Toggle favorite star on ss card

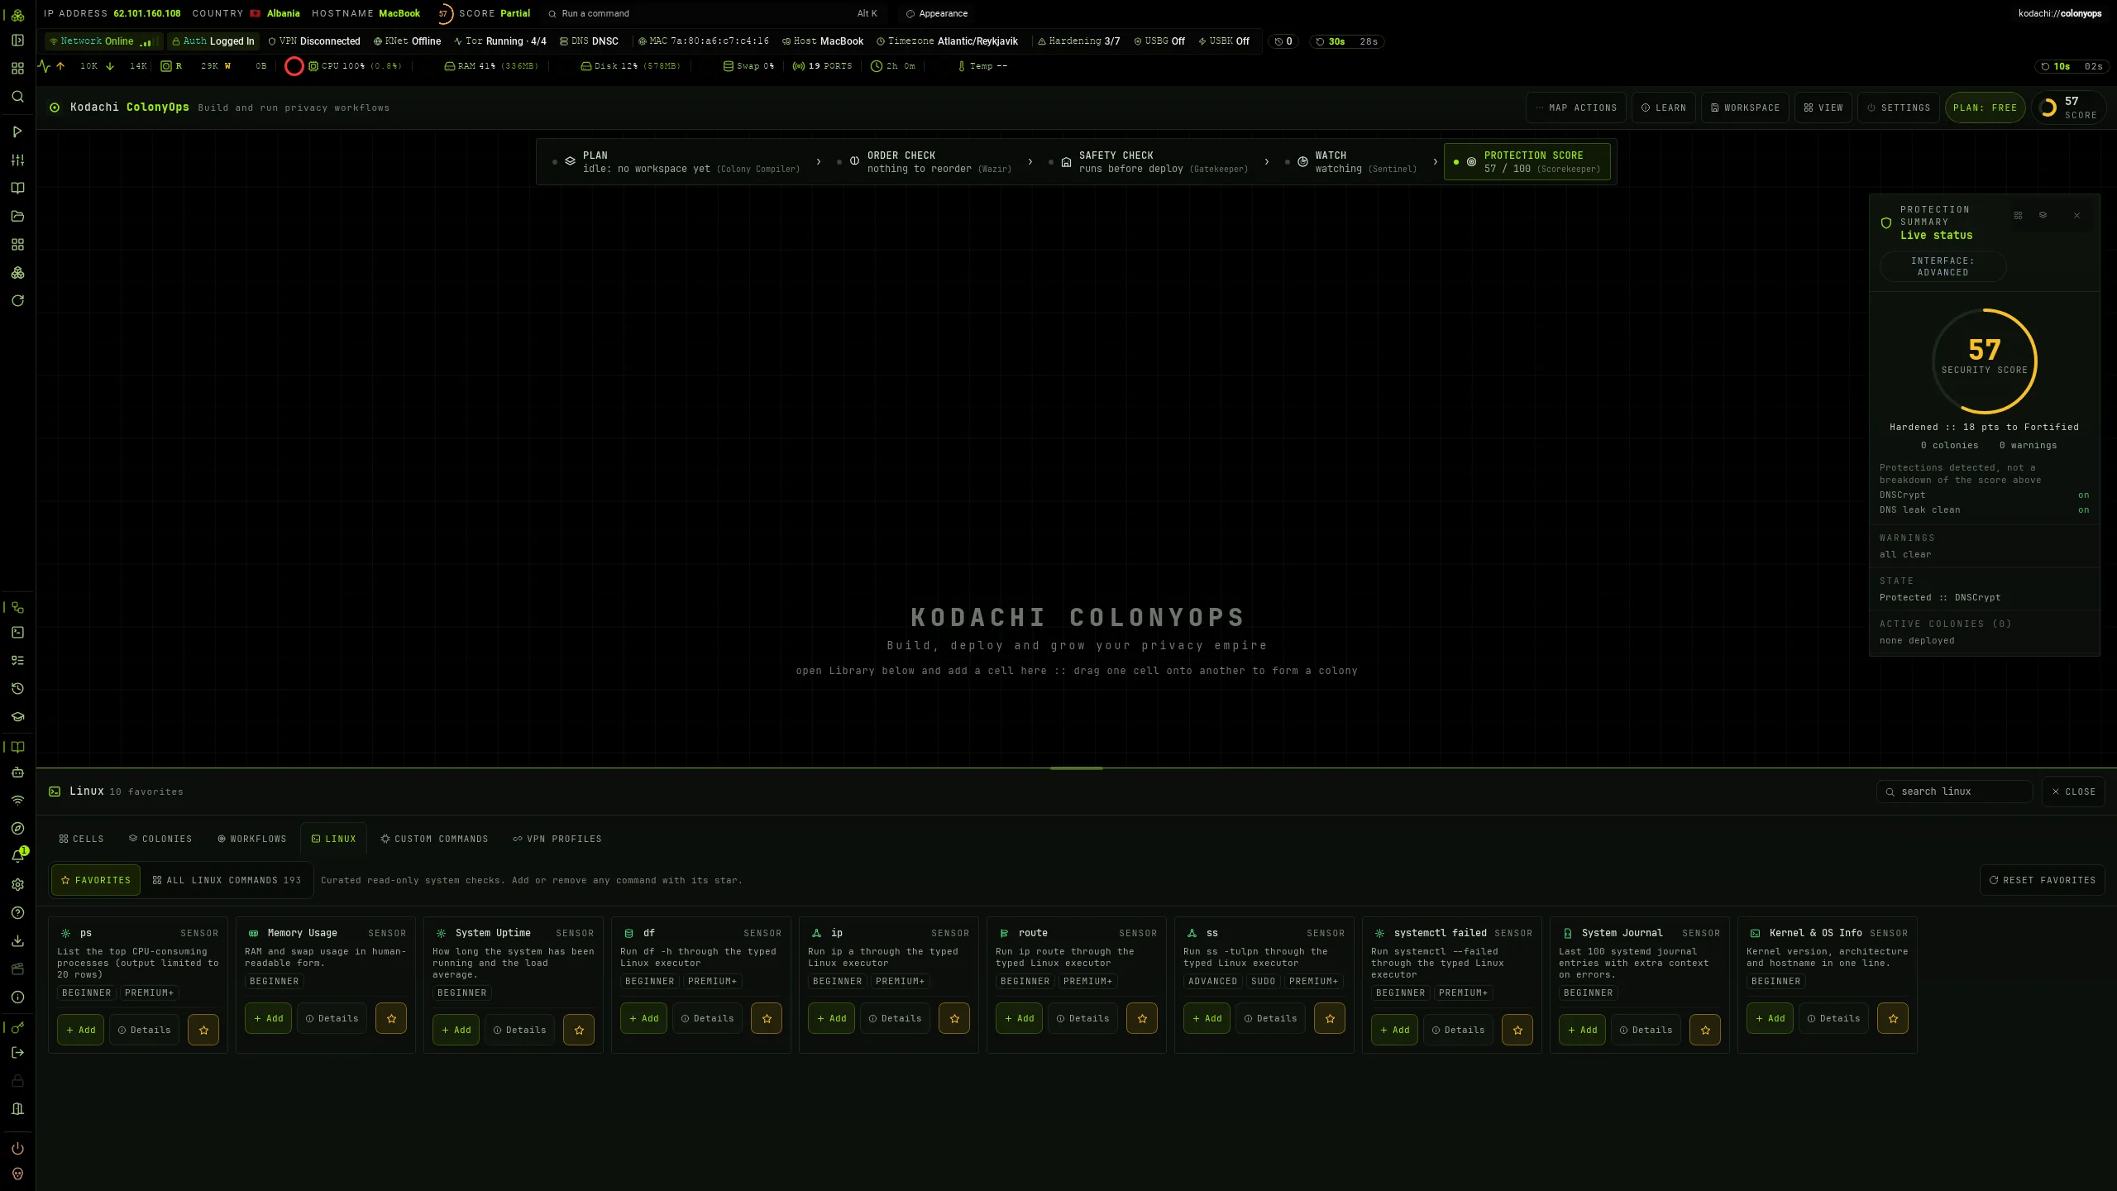[x=1330, y=1018]
